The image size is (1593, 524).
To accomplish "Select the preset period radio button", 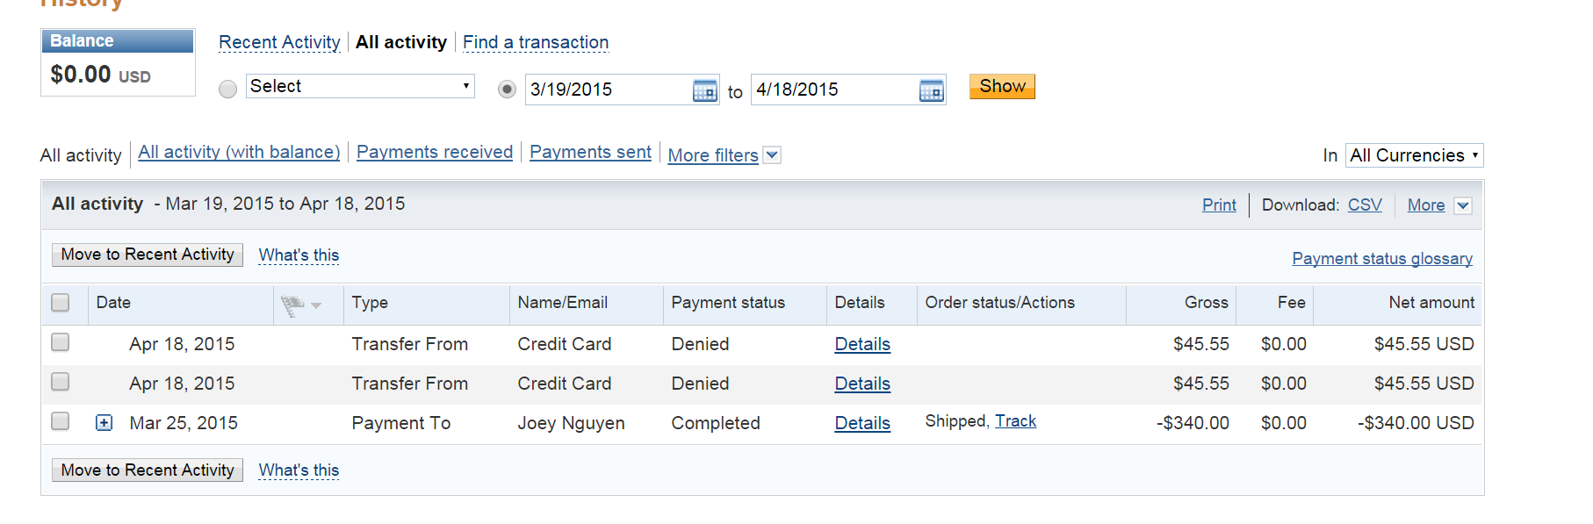I will pos(227,90).
